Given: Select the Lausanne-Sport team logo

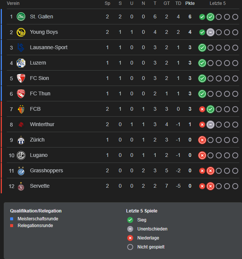Looking at the screenshot, I should [x=21, y=48].
